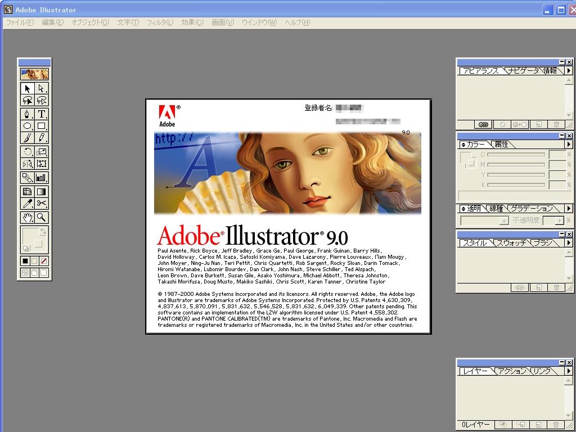Open レイヤー panel flyout menu arrow
The height and width of the screenshot is (432, 576).
tap(569, 371)
